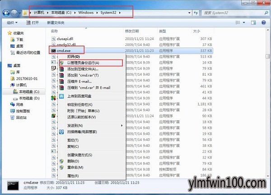Click the 打开 toolbar button
Screen dimensions: 271x195
[33, 23]
